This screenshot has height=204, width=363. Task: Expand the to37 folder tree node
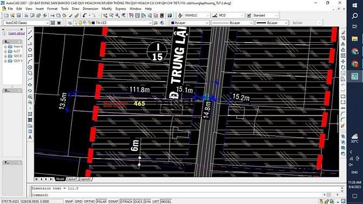point(5,51)
